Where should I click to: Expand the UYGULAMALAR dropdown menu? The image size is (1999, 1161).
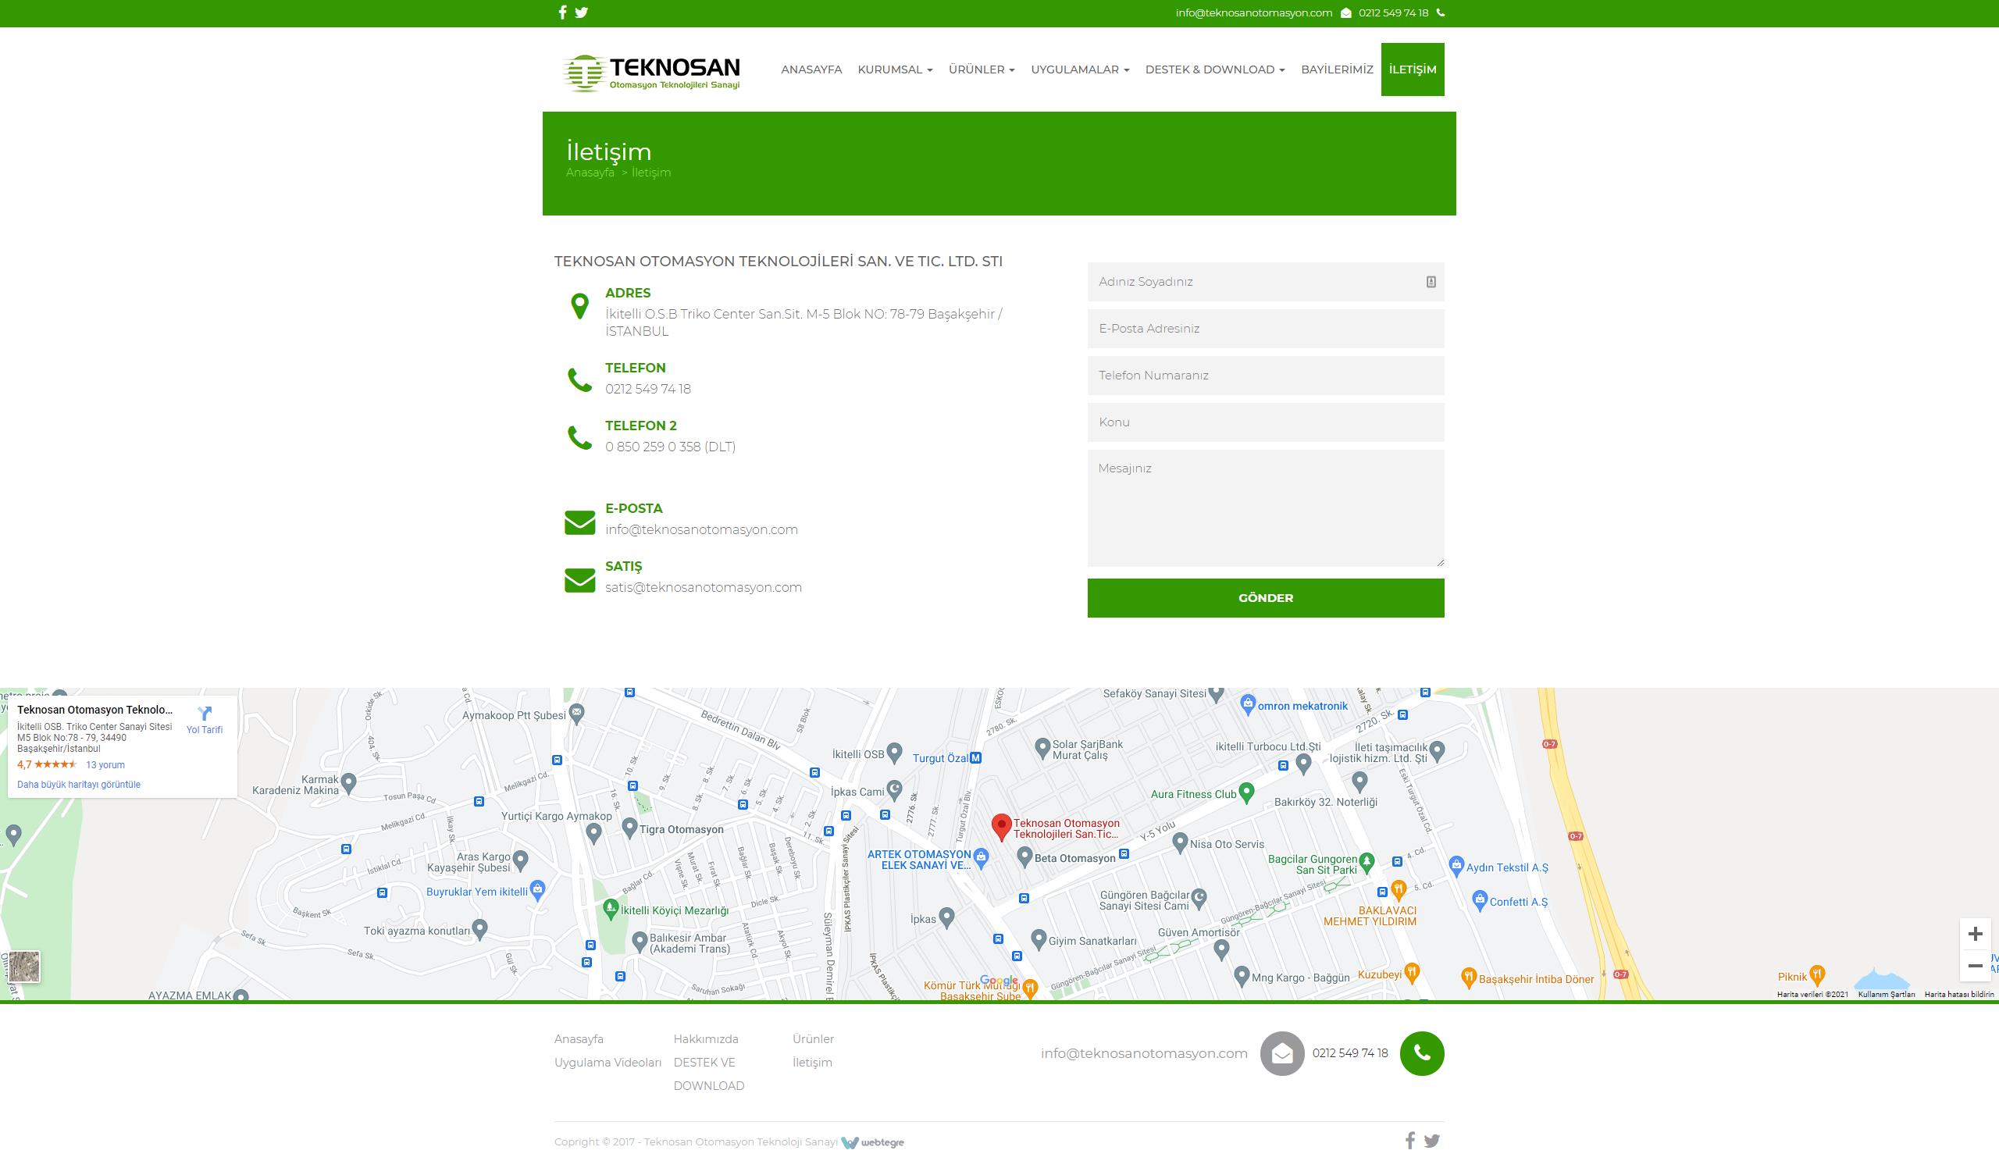pyautogui.click(x=1080, y=69)
